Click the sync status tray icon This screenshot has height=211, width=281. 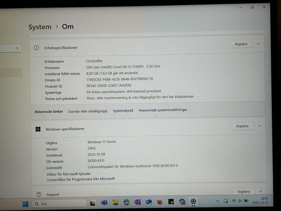pyautogui.click(x=226, y=201)
